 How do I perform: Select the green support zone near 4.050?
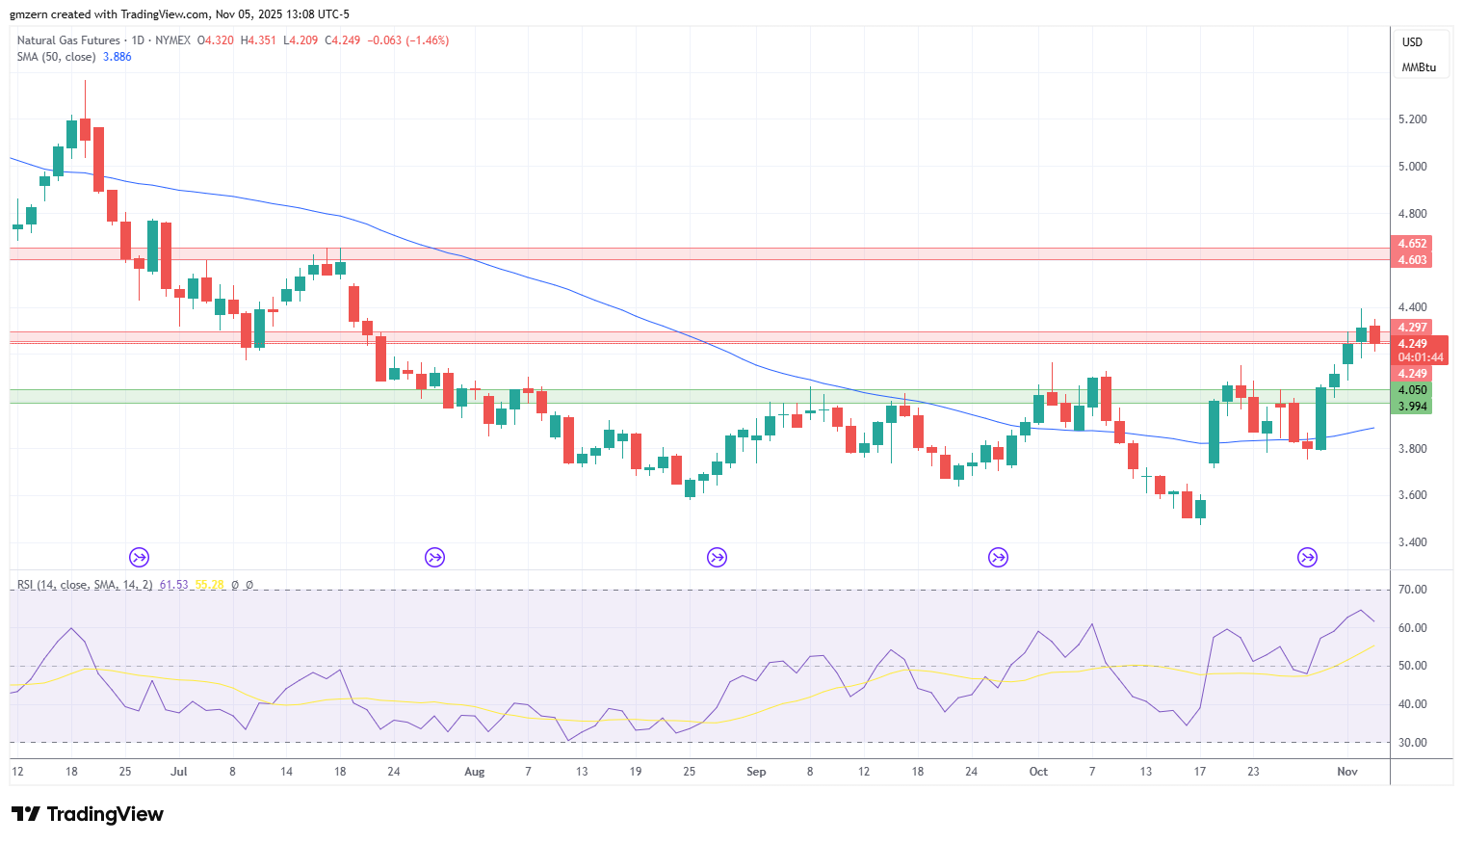coord(700,396)
